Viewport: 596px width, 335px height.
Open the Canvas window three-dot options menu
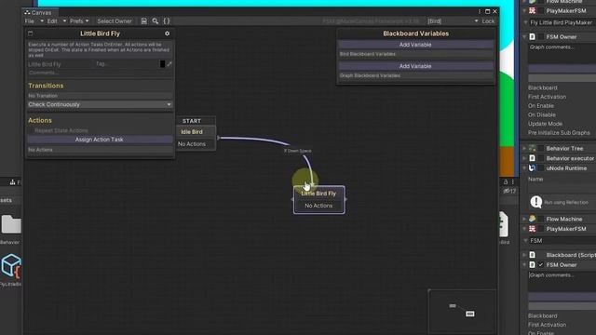pyautogui.click(x=480, y=11)
